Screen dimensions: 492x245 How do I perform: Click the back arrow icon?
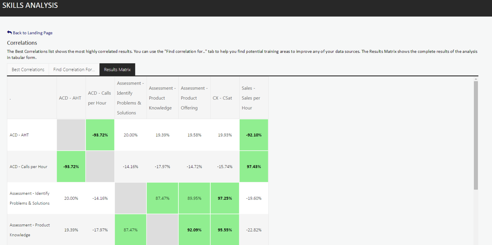(9, 32)
